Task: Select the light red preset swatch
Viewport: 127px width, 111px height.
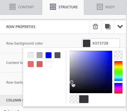Action: (31, 64)
